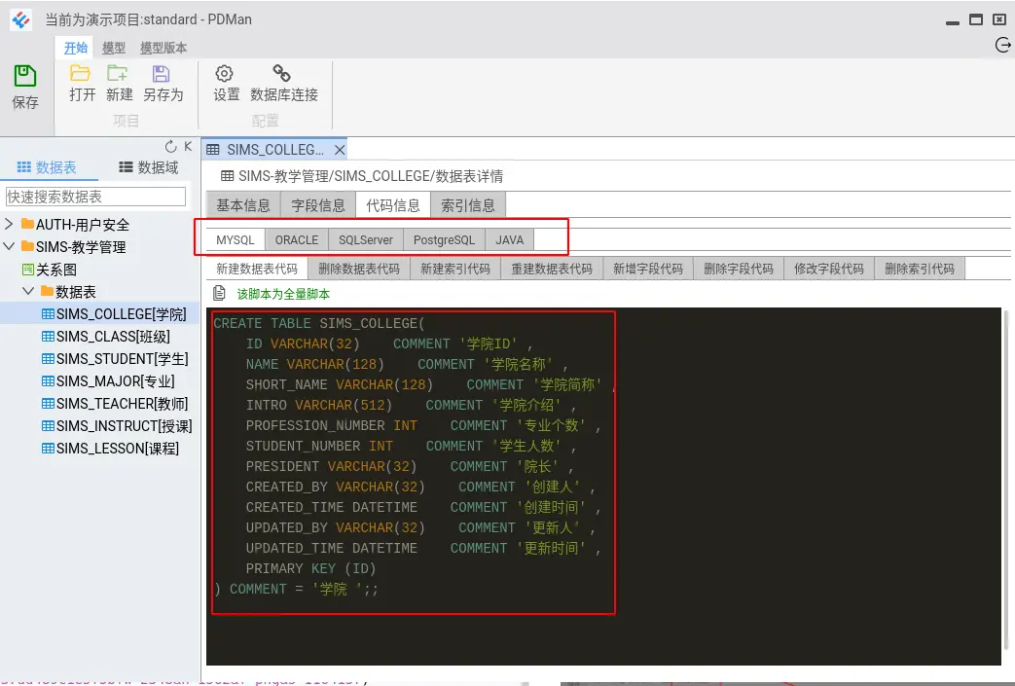The image size is (1015, 686).
Task: Select the PostgreSQL code tab
Action: point(444,240)
